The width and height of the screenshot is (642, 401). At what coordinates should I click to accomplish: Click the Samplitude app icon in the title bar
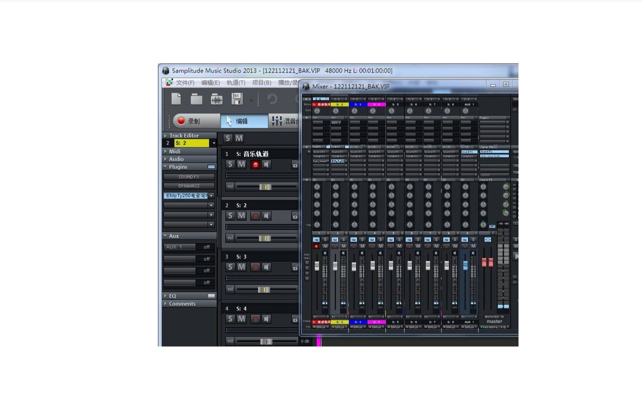point(166,71)
